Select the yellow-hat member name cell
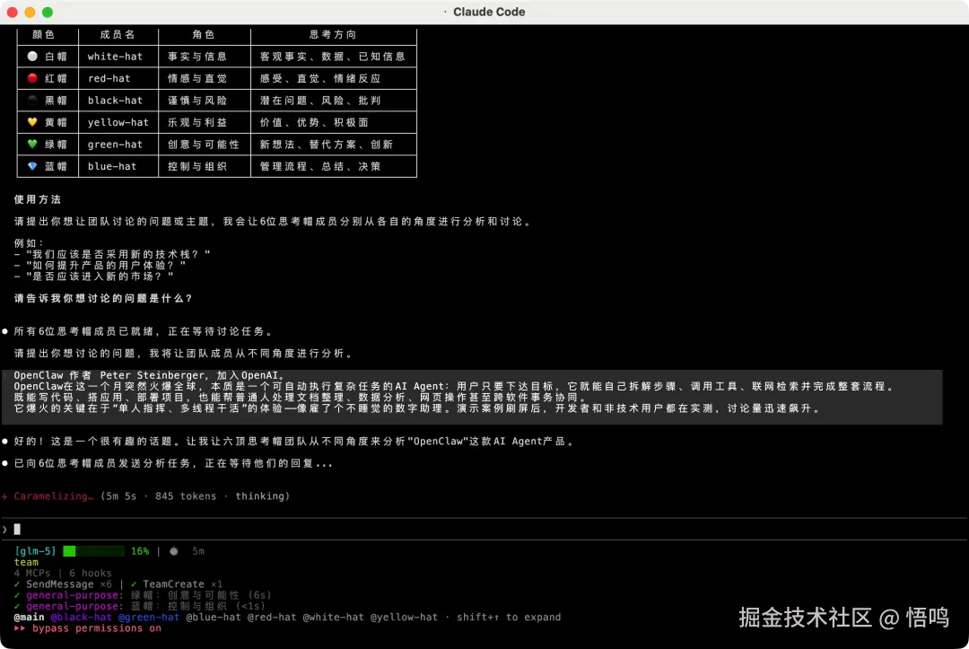The height and width of the screenshot is (649, 969). pos(118,122)
